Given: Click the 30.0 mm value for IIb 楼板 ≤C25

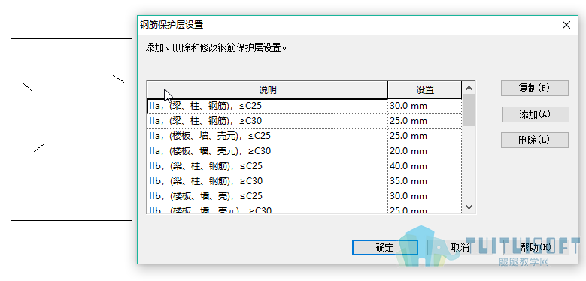Looking at the screenshot, I should [x=425, y=196].
